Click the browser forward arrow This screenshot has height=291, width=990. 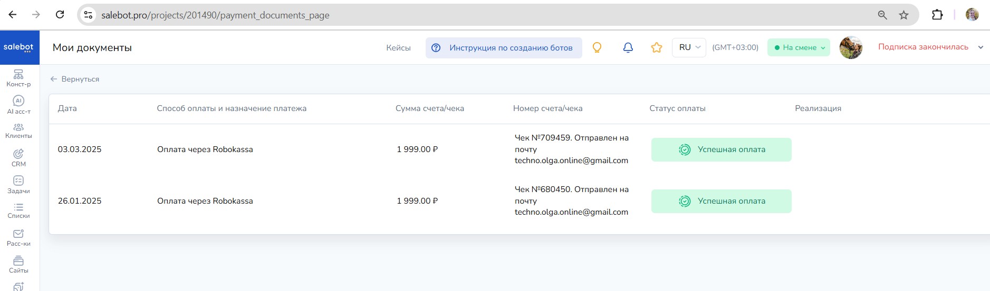(x=36, y=15)
